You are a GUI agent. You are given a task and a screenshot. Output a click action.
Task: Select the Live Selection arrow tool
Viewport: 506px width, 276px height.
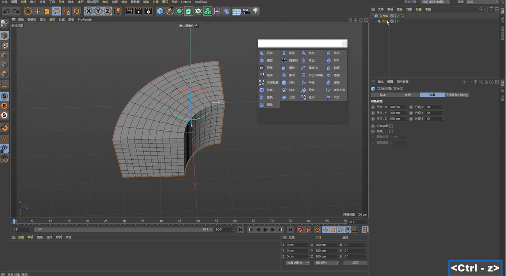click(x=28, y=11)
